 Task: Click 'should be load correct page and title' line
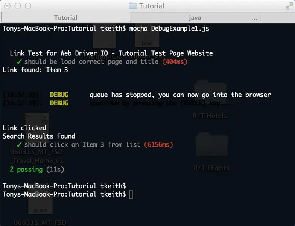[91, 62]
